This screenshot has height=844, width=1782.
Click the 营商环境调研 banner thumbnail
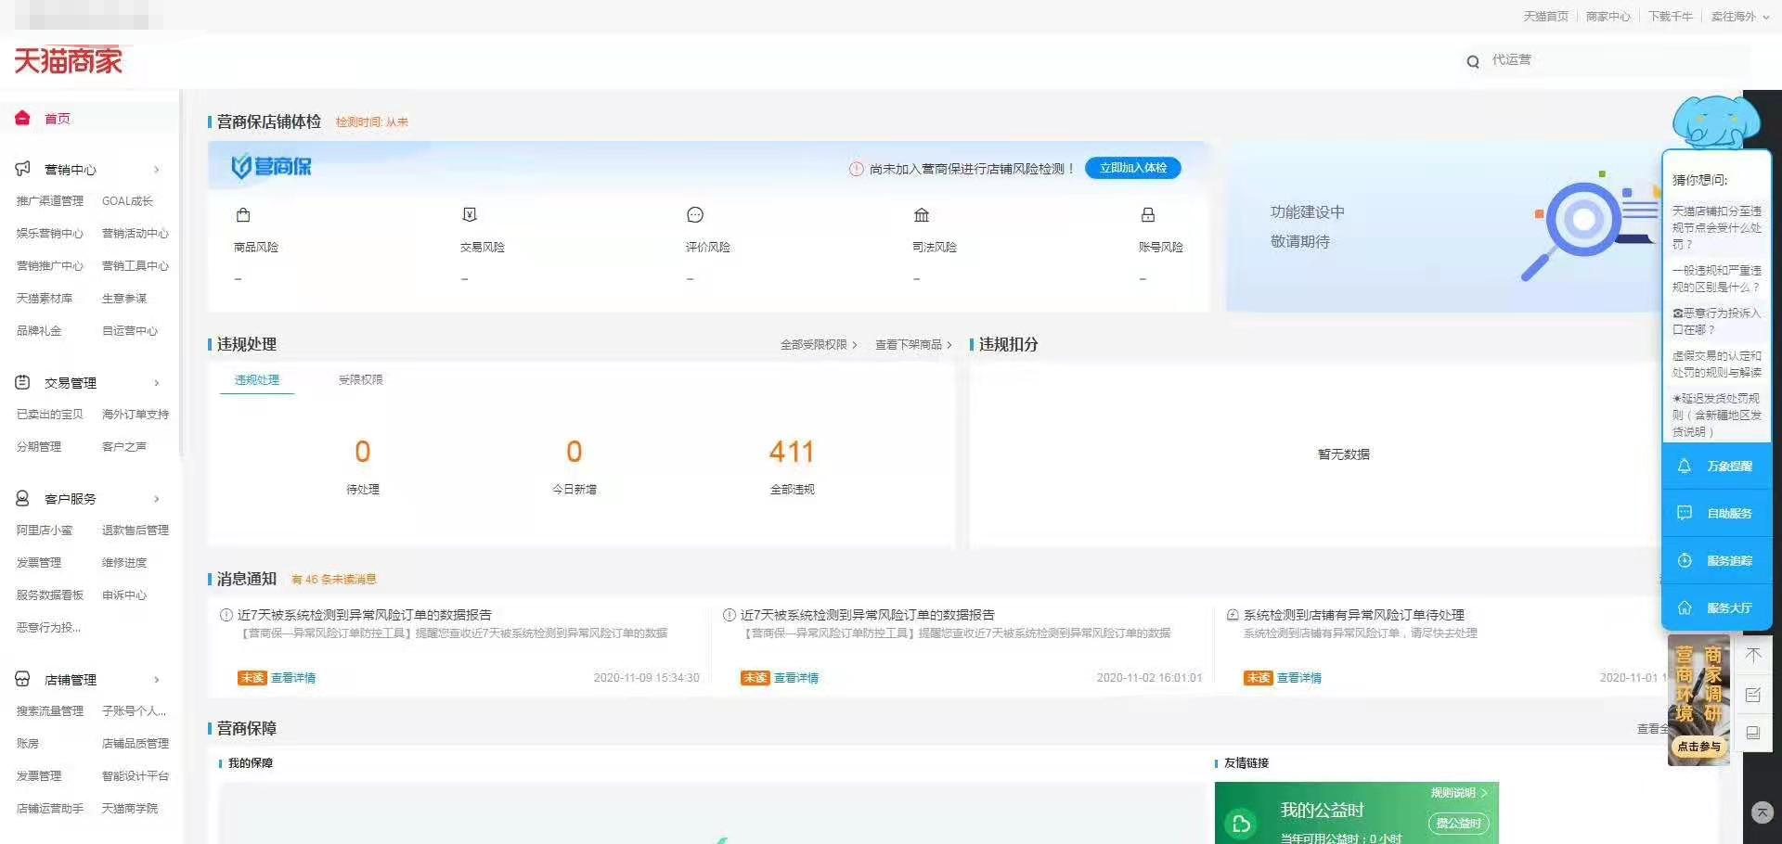point(1698,699)
